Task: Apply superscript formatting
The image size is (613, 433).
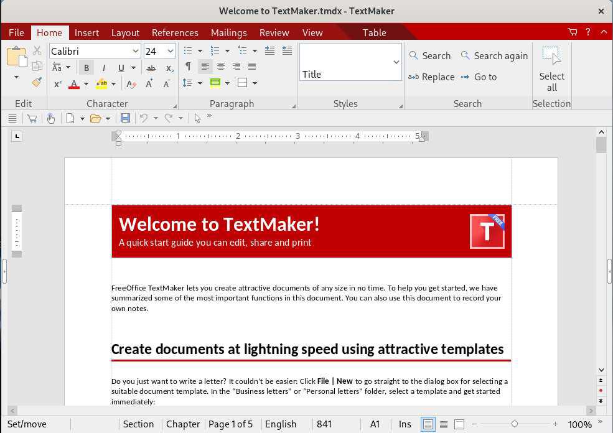Action: tap(58, 83)
